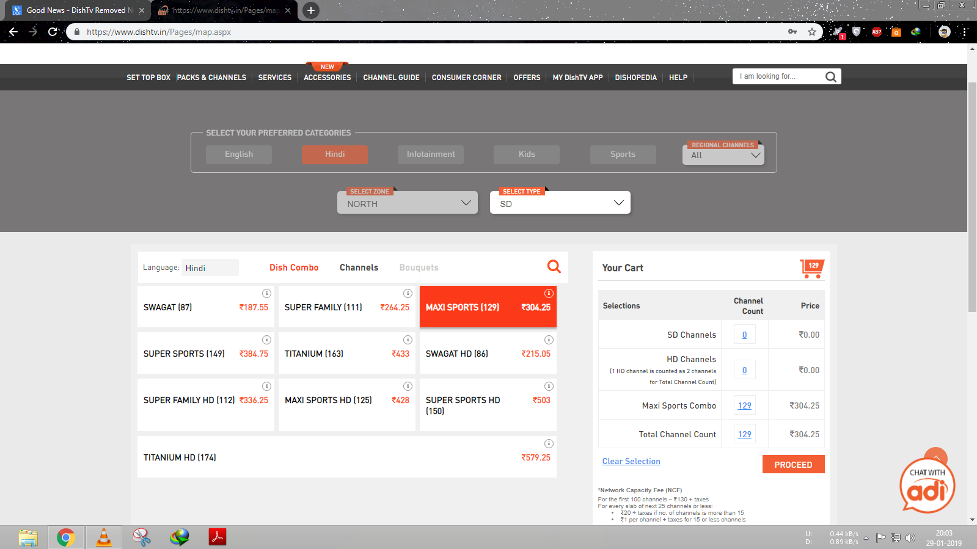Click the PROCEED button
The width and height of the screenshot is (977, 549).
793,464
